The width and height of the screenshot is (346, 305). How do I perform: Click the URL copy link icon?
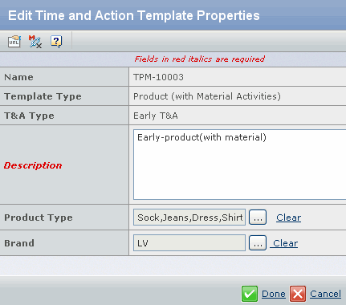(14, 42)
